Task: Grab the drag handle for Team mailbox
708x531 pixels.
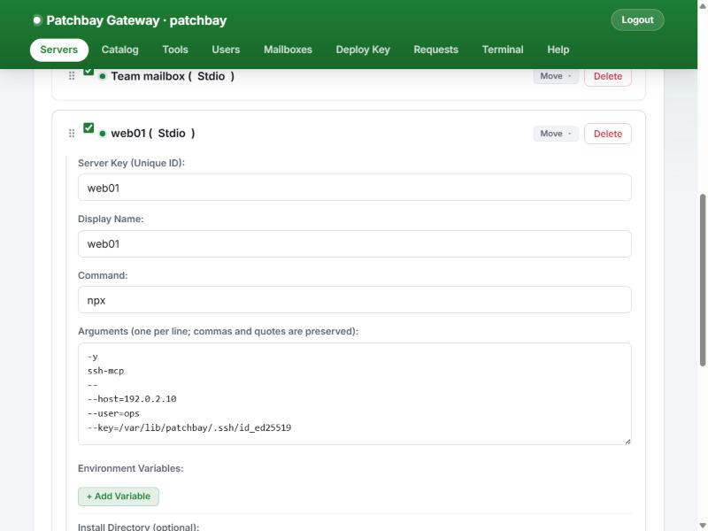Action: [72, 76]
